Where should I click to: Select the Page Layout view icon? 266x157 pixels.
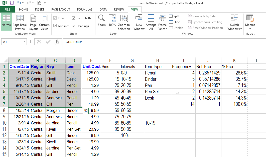(x=33, y=22)
